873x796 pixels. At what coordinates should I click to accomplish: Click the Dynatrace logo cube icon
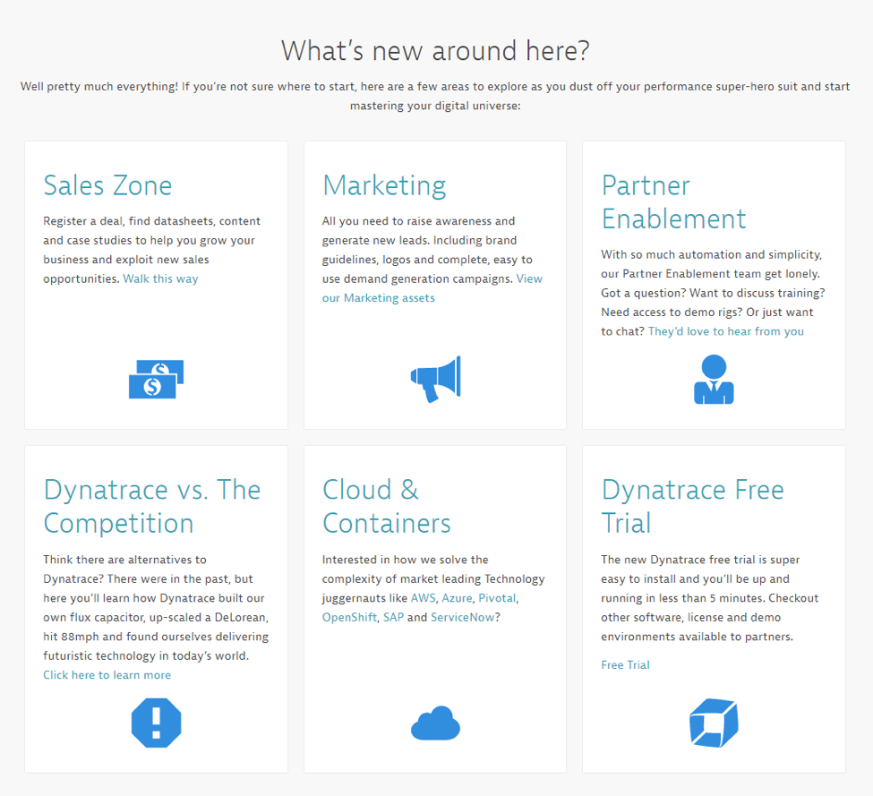[714, 723]
